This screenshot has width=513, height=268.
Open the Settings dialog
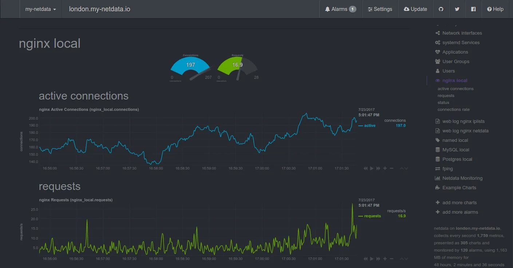click(x=380, y=9)
